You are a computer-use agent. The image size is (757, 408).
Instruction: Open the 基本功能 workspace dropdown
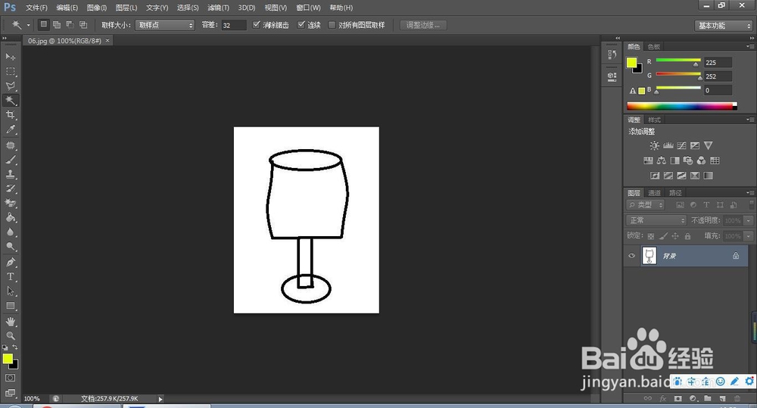tap(724, 26)
